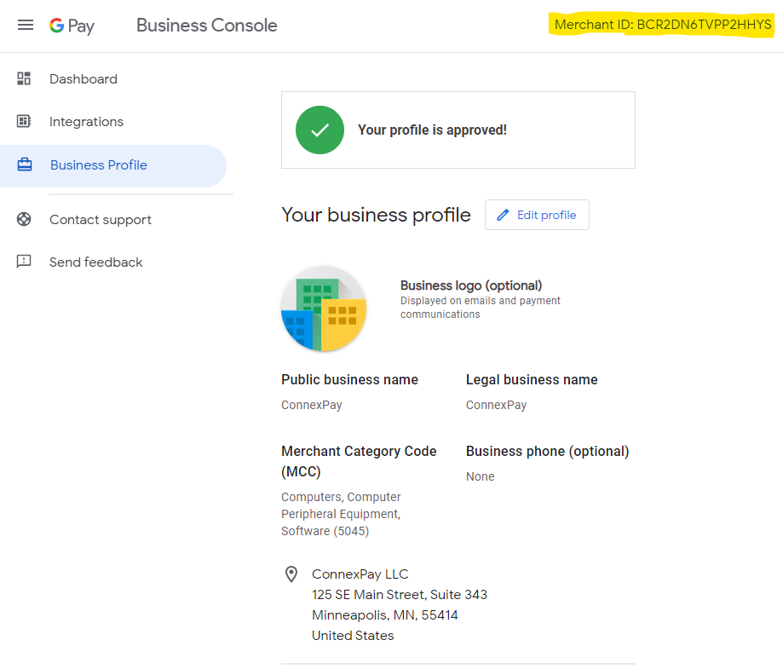Click the 'Public business name' label
The width and height of the screenshot is (783, 669).
point(349,380)
